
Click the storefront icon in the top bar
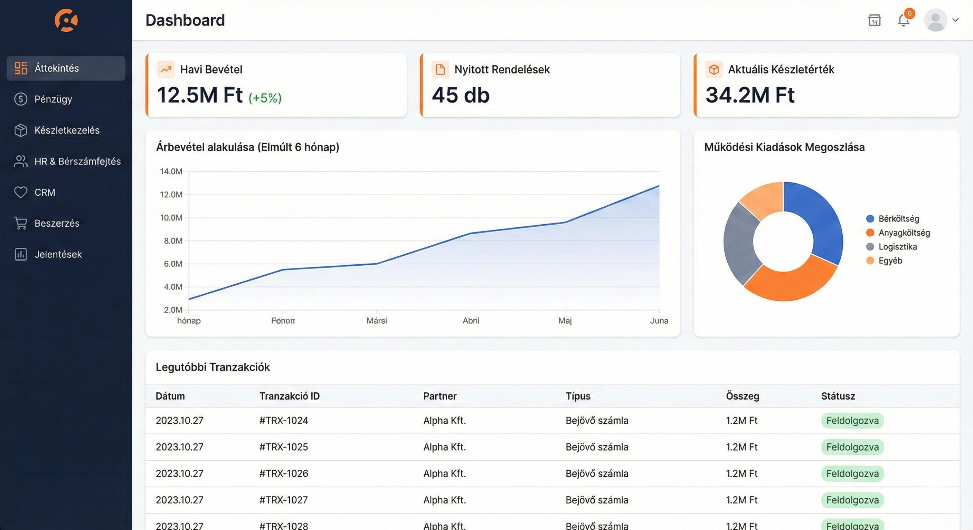coord(875,20)
